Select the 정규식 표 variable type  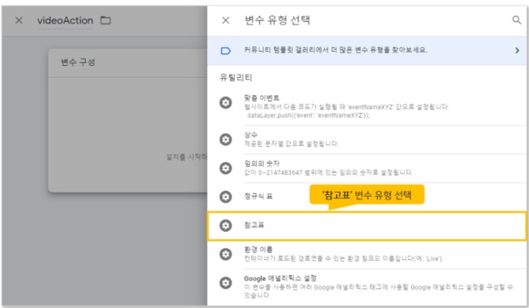[x=367, y=196]
